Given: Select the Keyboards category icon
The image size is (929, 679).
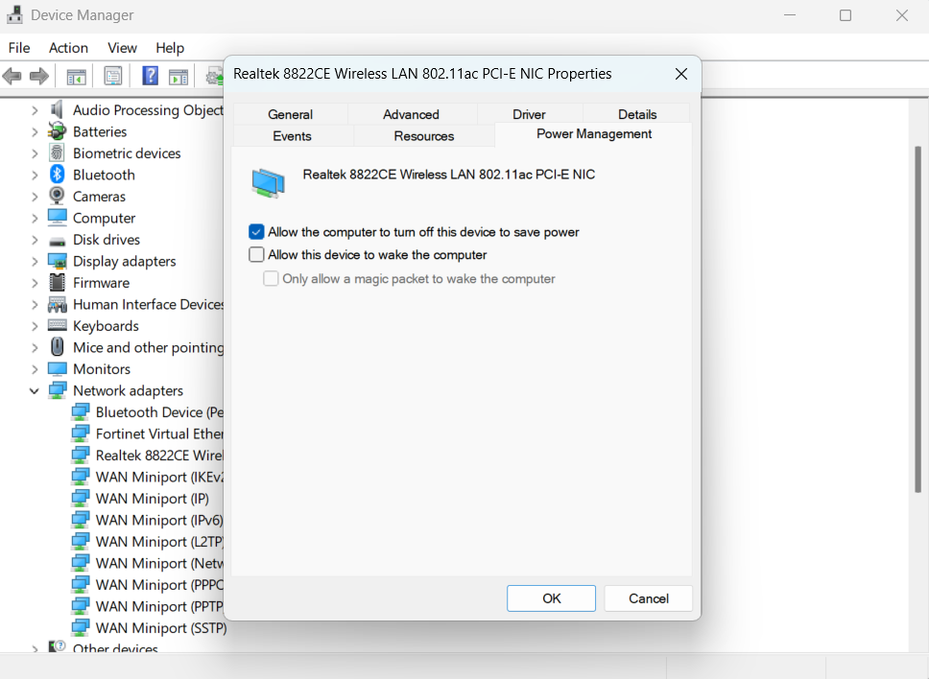Looking at the screenshot, I should tap(57, 325).
